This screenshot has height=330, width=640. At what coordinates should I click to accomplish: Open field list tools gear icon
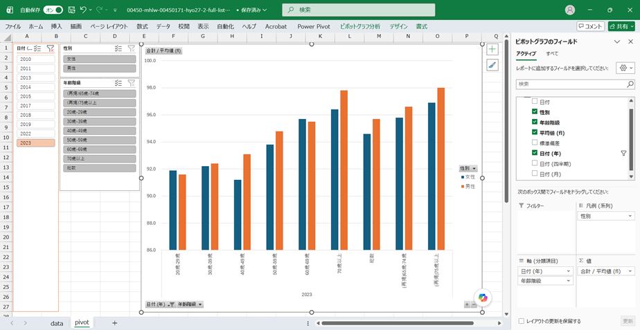pyautogui.click(x=626, y=68)
